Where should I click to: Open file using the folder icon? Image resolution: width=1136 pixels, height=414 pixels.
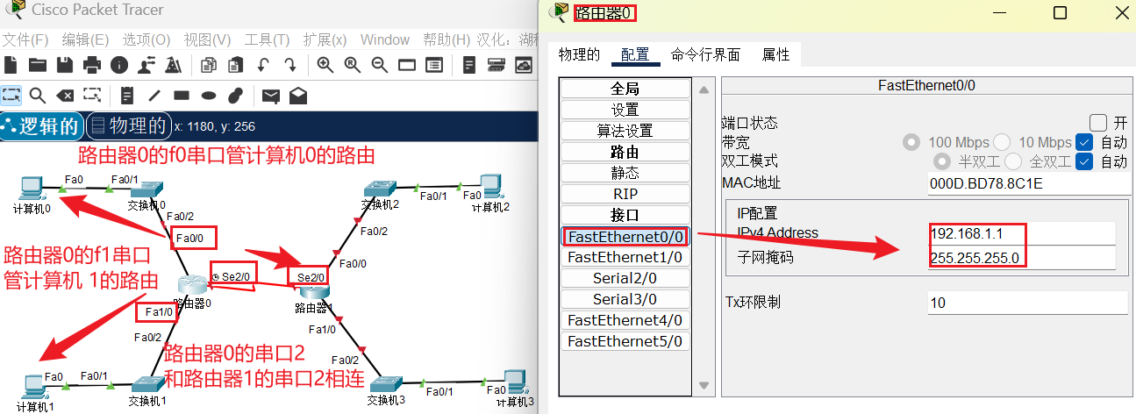tap(37, 65)
